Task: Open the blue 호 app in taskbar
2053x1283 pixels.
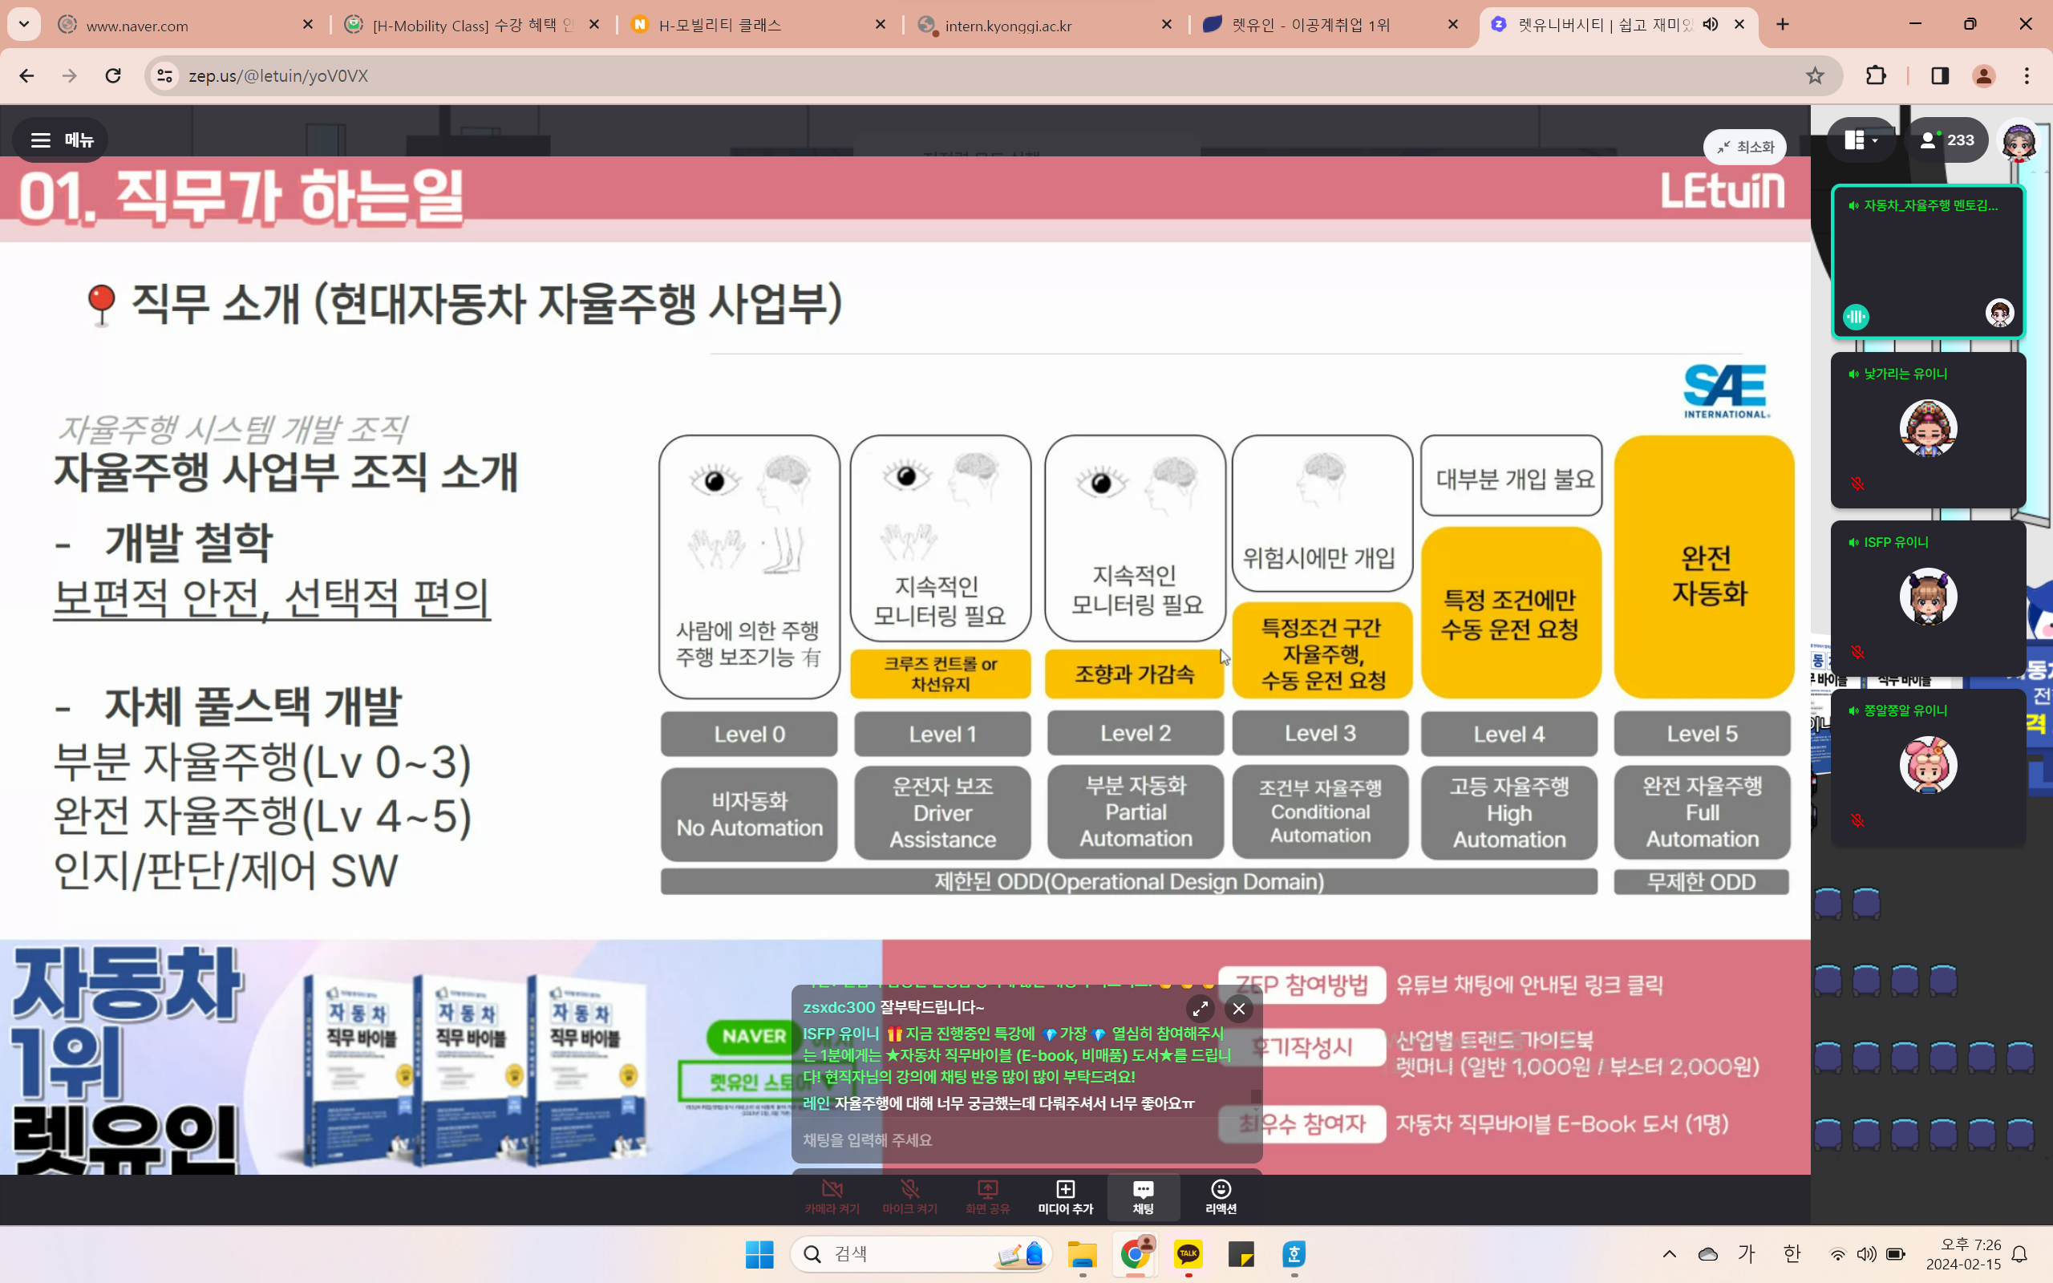Action: (1294, 1254)
